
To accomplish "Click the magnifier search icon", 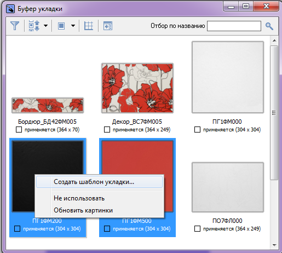I will tap(269, 26).
